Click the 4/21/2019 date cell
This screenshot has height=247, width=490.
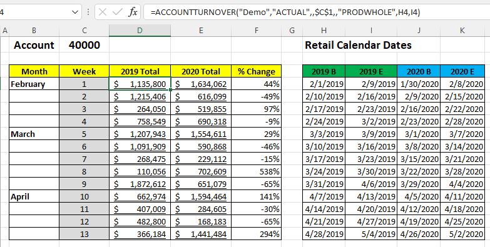pyautogui.click(x=324, y=221)
